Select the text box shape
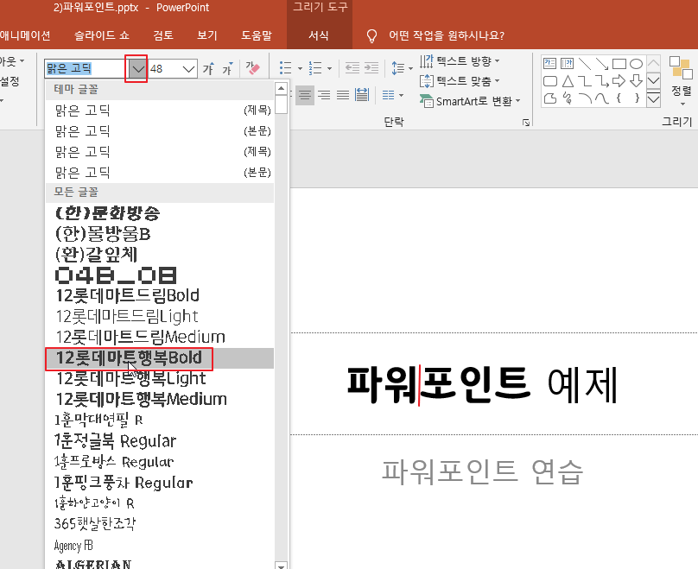This screenshot has width=698, height=569. [x=549, y=64]
